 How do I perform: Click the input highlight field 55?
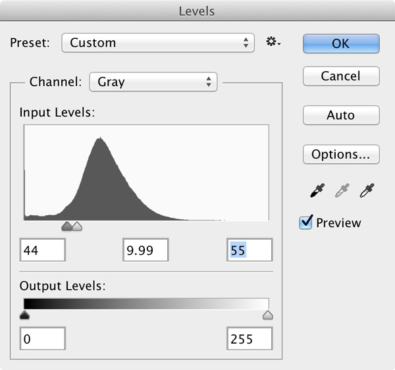[x=250, y=250]
